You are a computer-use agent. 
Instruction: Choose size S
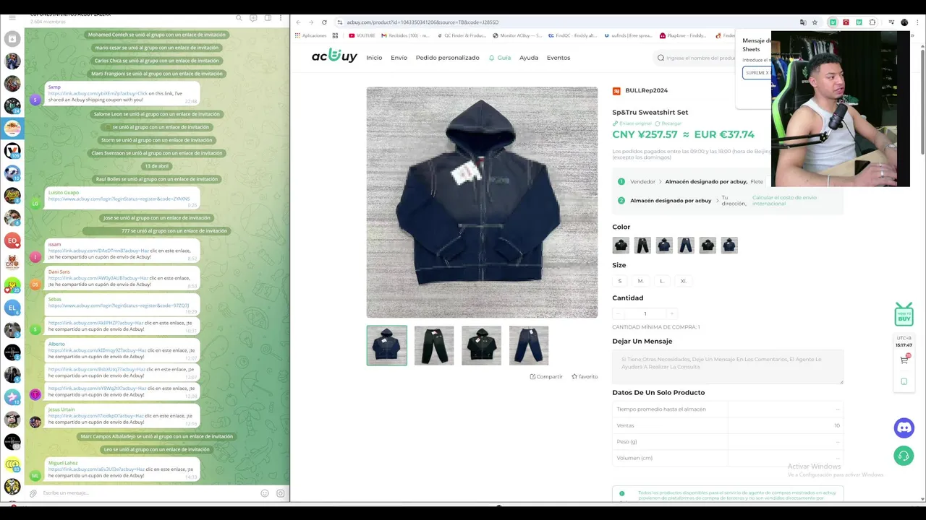(x=619, y=281)
